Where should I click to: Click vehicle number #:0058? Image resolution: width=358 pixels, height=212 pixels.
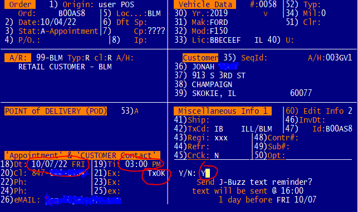[263, 4]
